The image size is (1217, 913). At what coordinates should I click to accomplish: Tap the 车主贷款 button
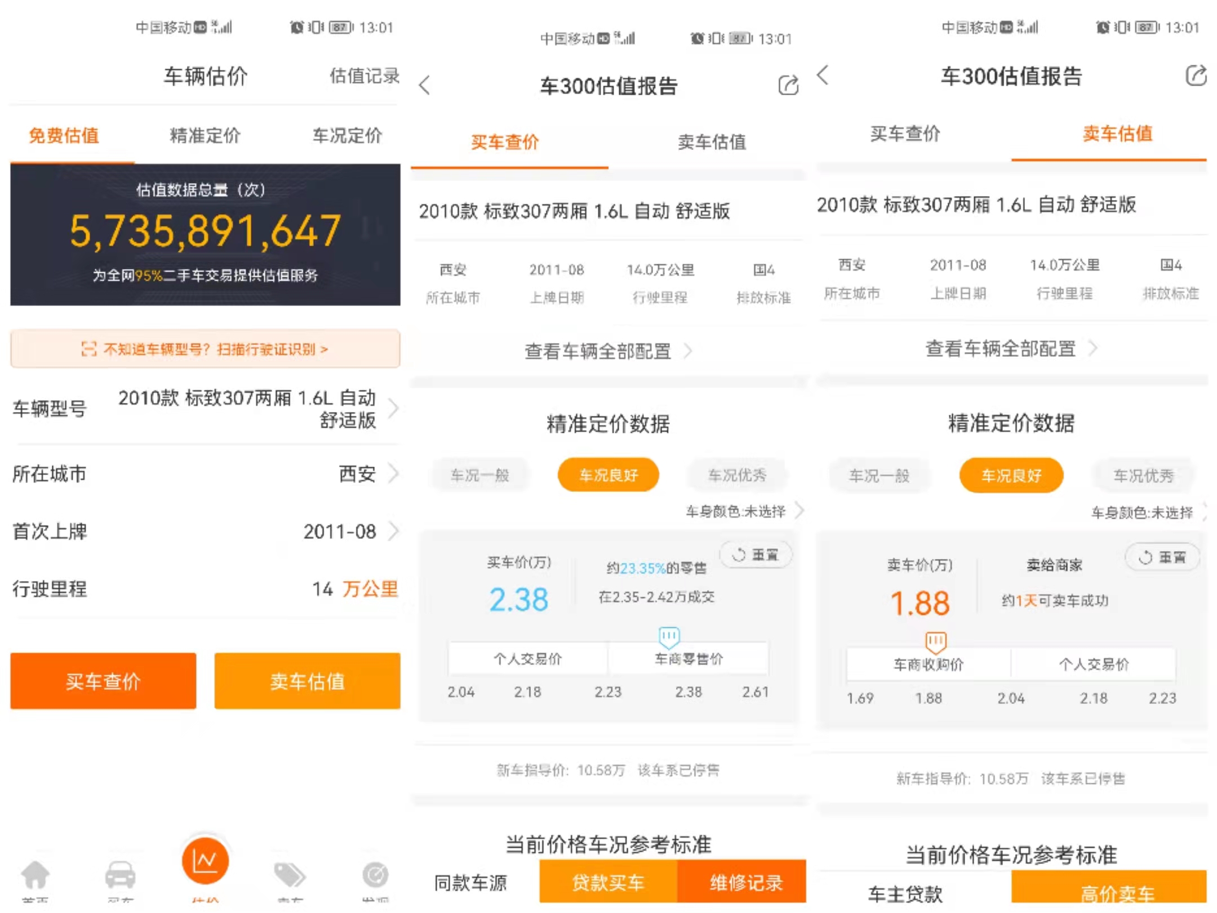(x=905, y=894)
